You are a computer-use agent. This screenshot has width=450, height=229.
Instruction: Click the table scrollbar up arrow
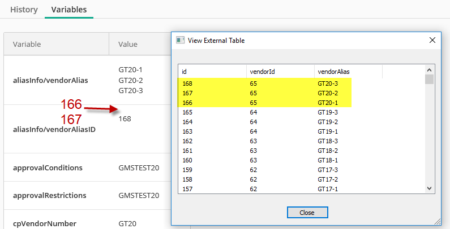[429, 70]
